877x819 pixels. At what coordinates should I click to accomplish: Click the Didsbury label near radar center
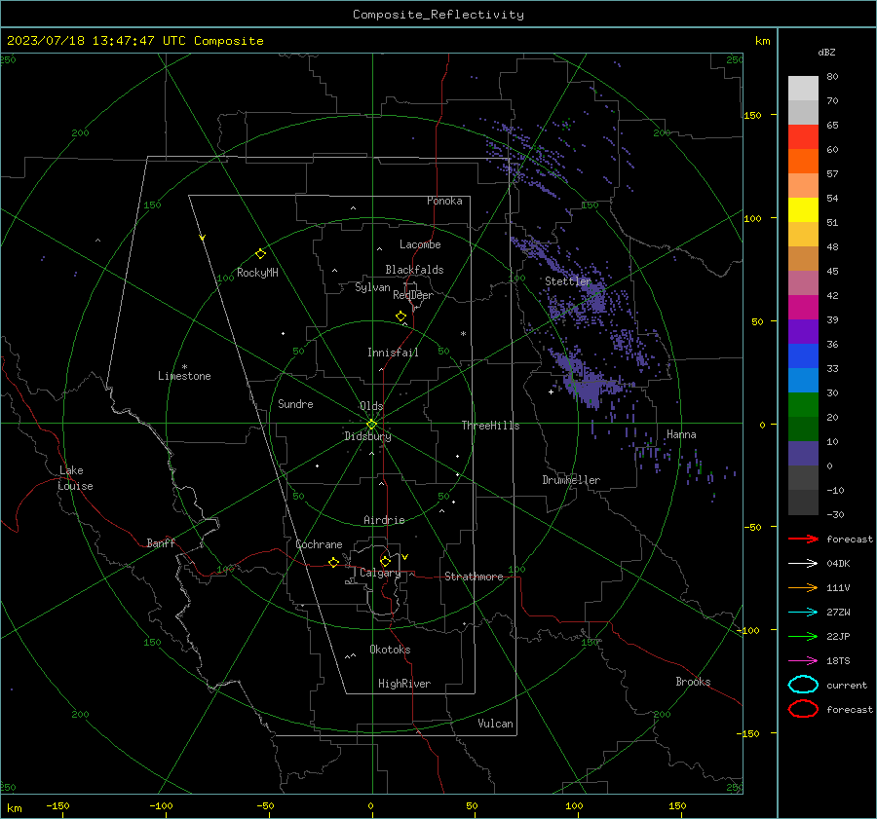[367, 436]
